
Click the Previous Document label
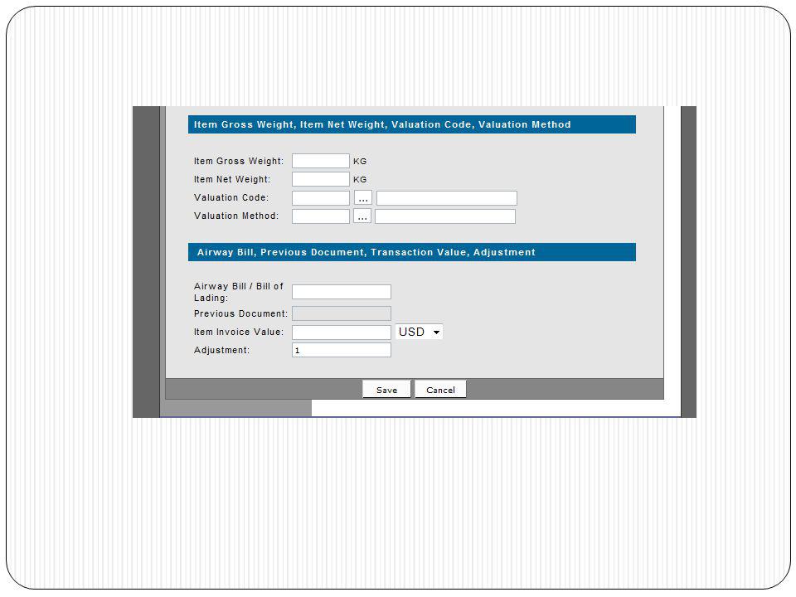(x=240, y=313)
